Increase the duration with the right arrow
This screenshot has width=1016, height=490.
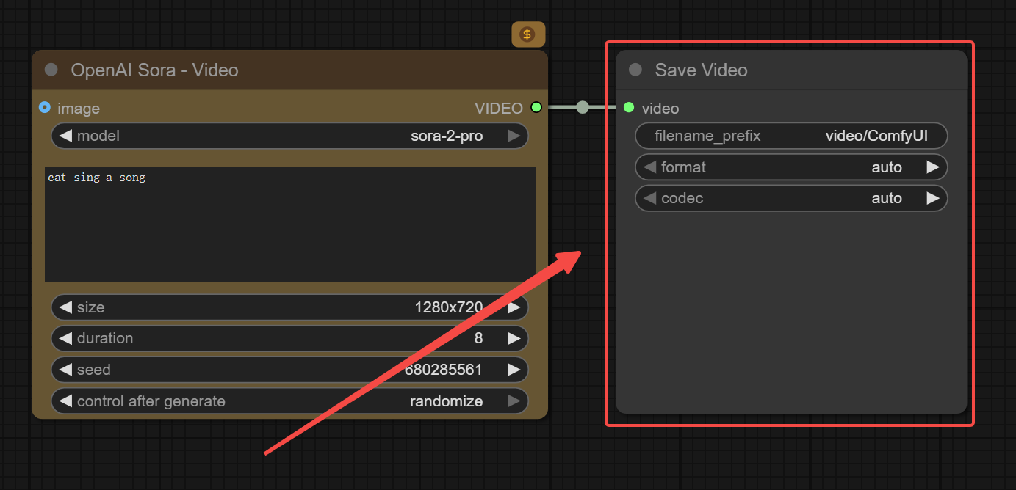[x=514, y=338]
